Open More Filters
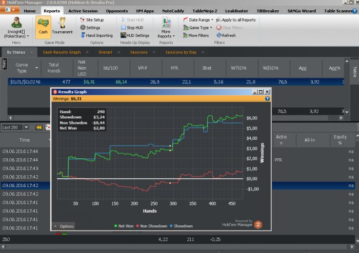 click(x=196, y=35)
